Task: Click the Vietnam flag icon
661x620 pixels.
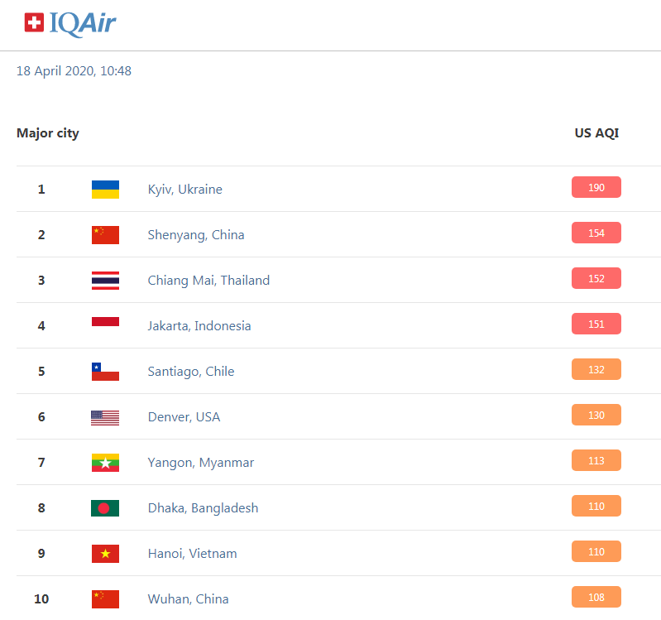Action: point(105,554)
